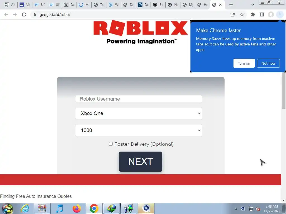Bookmark this page with the star
Viewport: 286px width, 214px height.
[242, 14]
